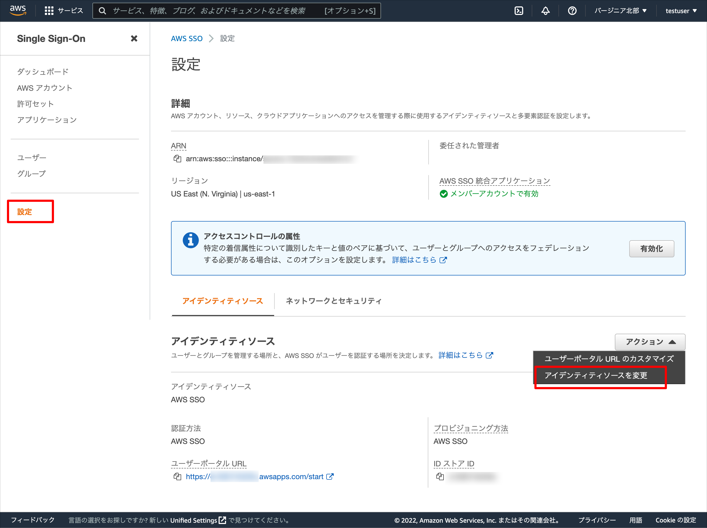Click the AWS SSO 統合アプリケーション label
Screen dimensions: 707x528
point(495,181)
